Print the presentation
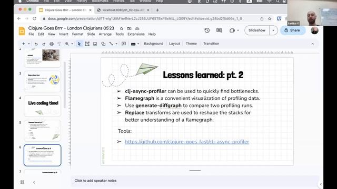Screen dimensions: 337x189 [x=52, y=44]
